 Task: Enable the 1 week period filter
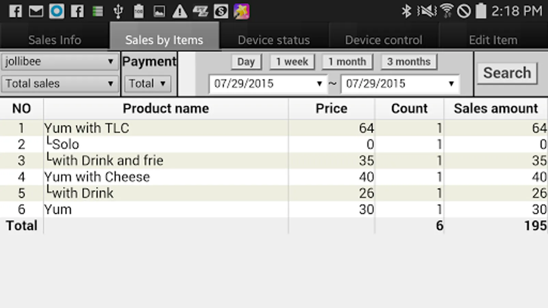coord(292,62)
